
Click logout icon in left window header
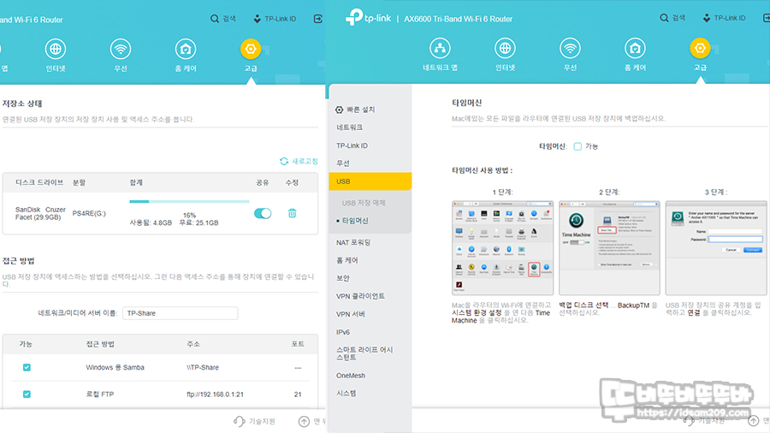318,19
